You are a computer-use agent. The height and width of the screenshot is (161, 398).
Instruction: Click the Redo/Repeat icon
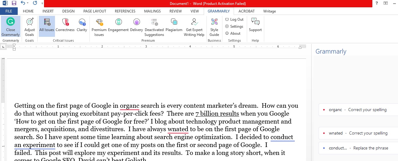click(x=35, y=3)
